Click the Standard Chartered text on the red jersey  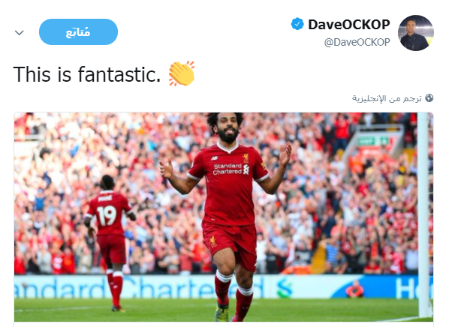(x=228, y=169)
